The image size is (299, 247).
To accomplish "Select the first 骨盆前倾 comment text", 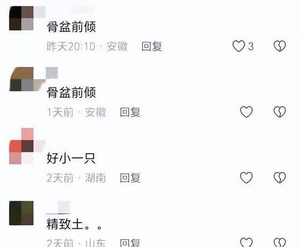I will click(x=72, y=26).
